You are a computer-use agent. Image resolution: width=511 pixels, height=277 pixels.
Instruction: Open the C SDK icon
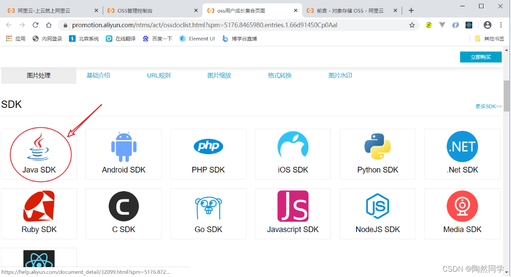(x=124, y=206)
